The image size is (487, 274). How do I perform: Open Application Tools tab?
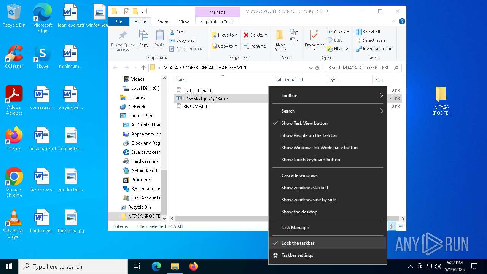coord(217,22)
